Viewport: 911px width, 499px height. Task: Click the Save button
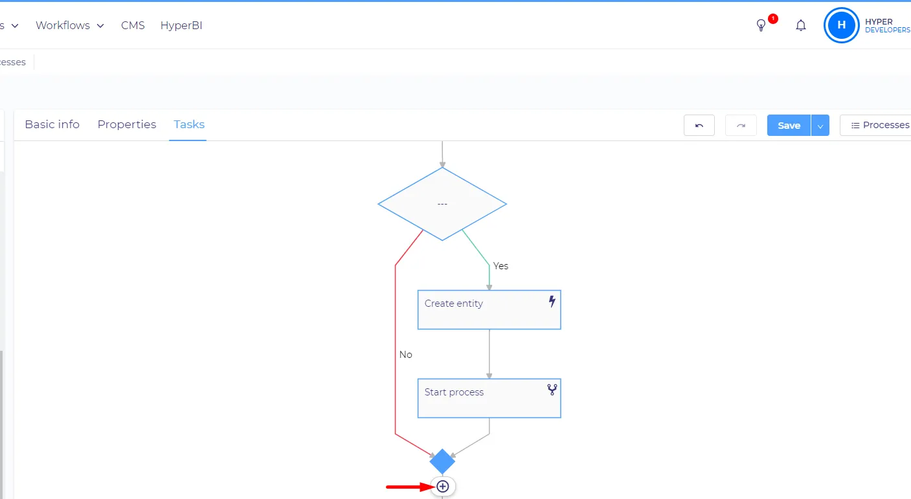789,126
